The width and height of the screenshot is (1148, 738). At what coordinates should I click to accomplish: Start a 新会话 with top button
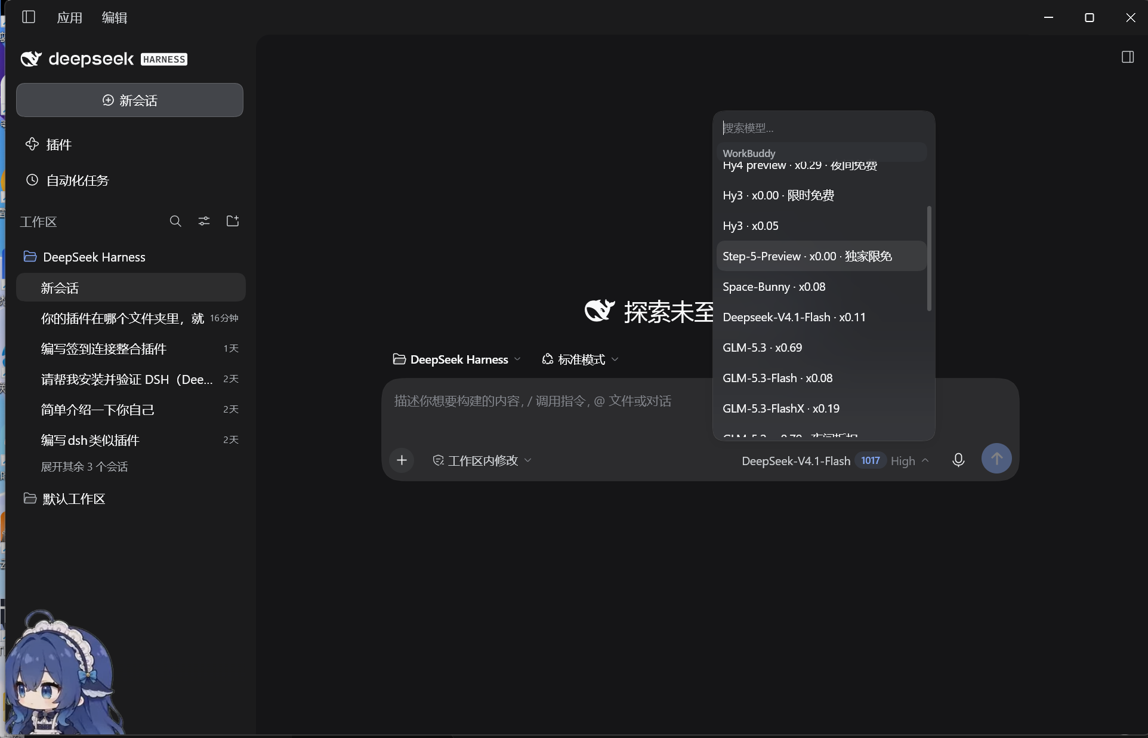tap(129, 100)
